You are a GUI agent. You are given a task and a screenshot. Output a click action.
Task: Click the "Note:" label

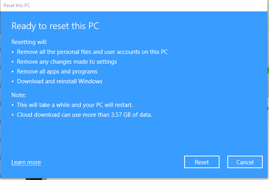[18, 95]
